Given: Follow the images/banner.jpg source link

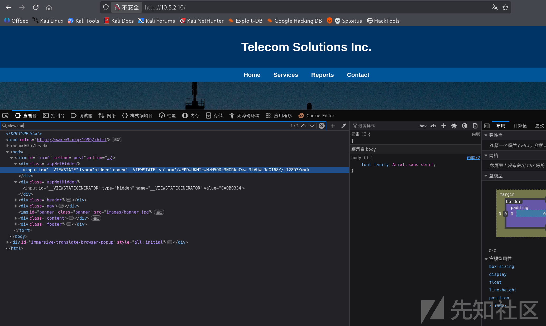Looking at the screenshot, I should pyautogui.click(x=127, y=212).
